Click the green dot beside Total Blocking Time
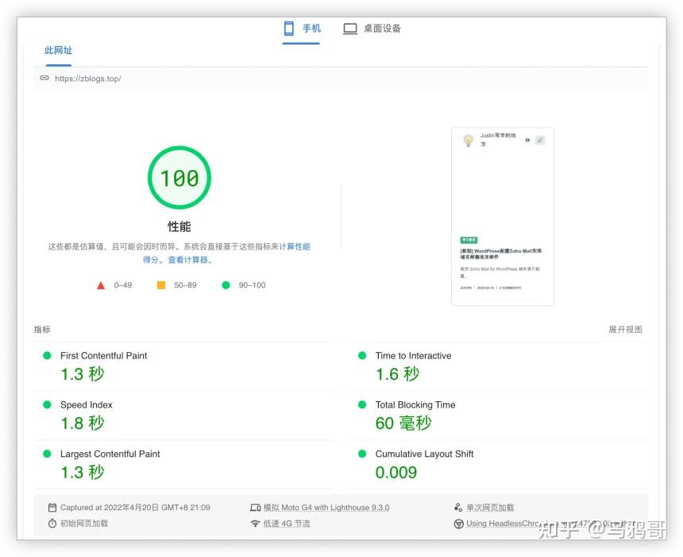 362,405
